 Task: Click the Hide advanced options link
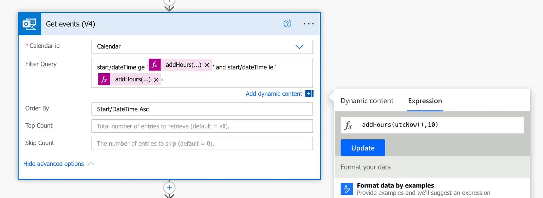coord(54,164)
